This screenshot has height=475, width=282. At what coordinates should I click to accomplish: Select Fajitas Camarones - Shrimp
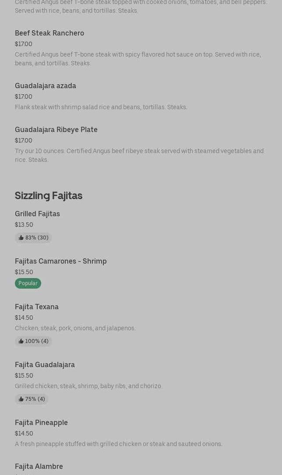(x=61, y=261)
